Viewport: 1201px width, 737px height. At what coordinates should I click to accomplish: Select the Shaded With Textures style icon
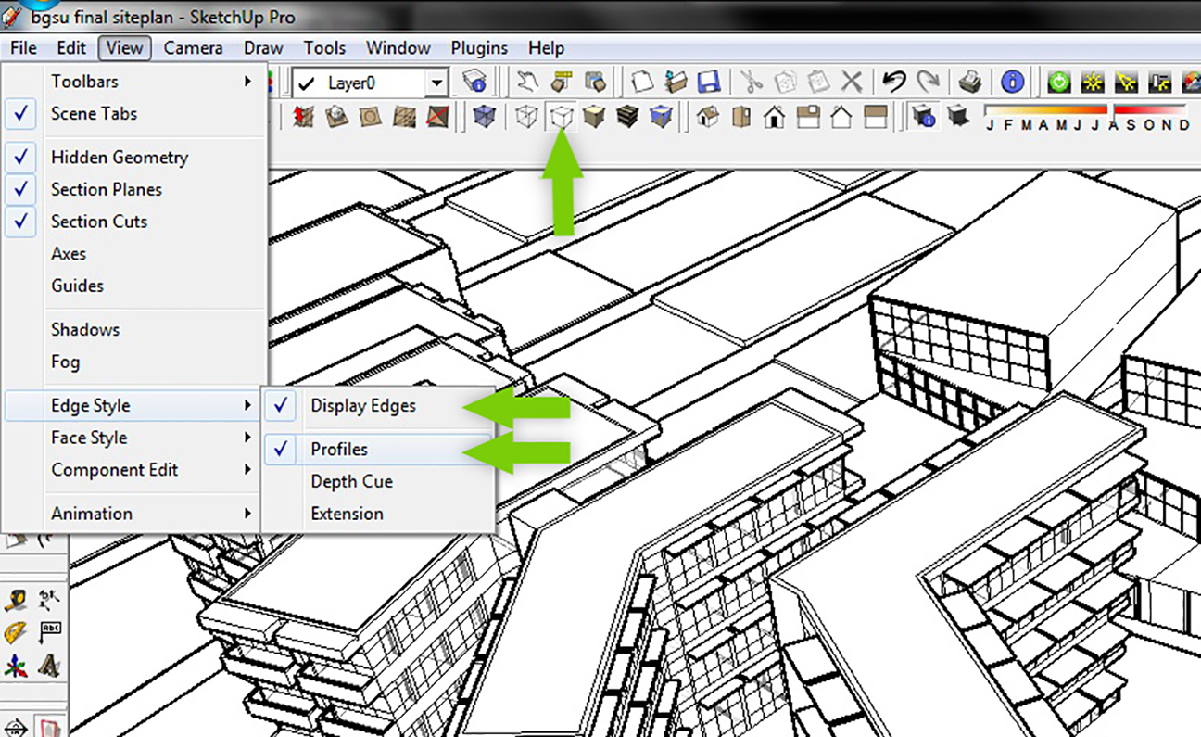click(627, 117)
